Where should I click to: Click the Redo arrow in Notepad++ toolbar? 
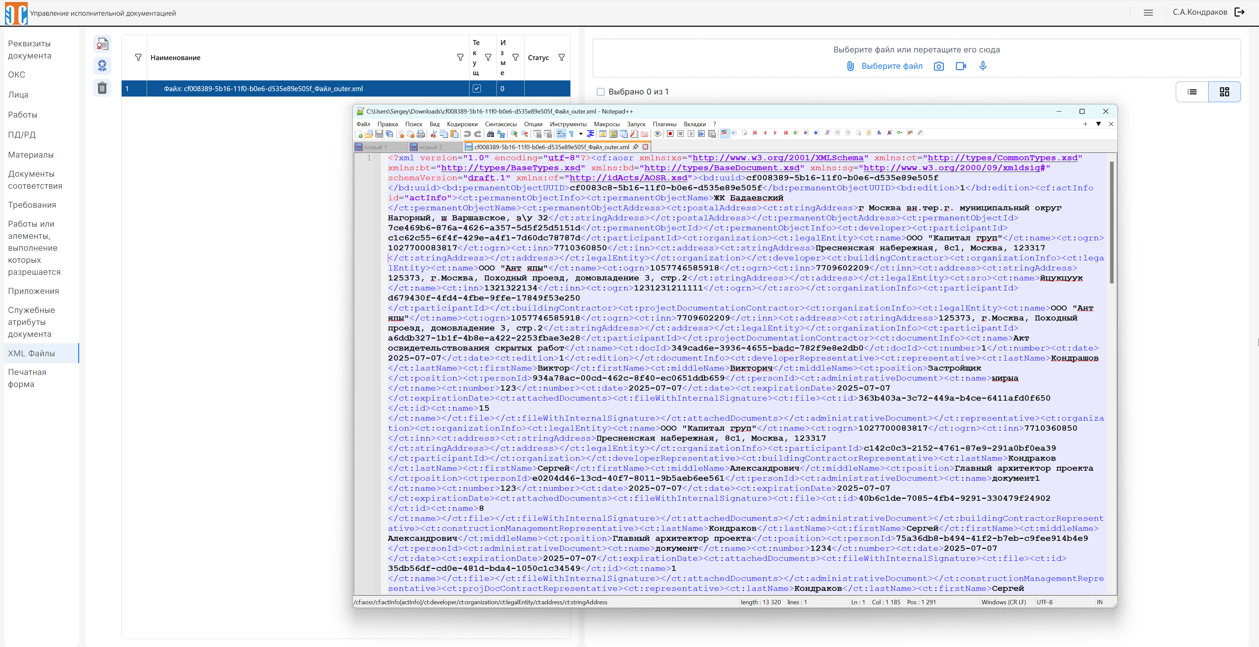[478, 134]
